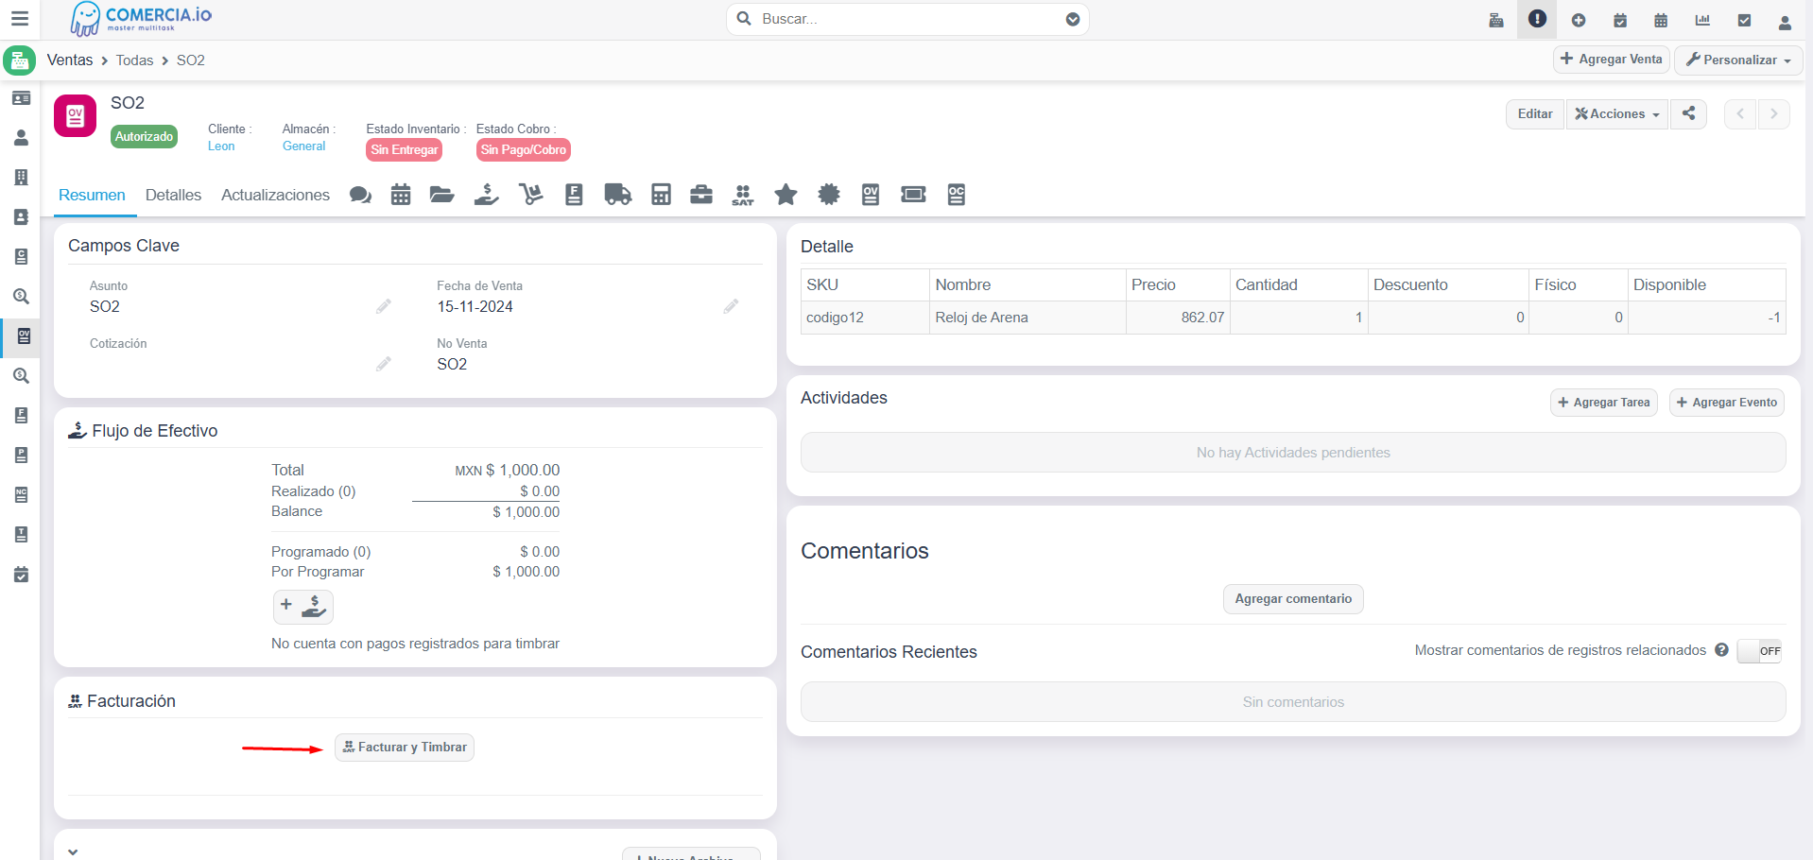Image resolution: width=1813 pixels, height=860 pixels.
Task: Click Agregar Evento button
Action: [1726, 403]
